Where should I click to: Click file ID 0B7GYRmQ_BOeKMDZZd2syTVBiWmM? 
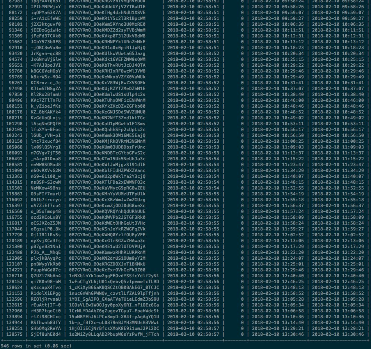(x=107, y=30)
